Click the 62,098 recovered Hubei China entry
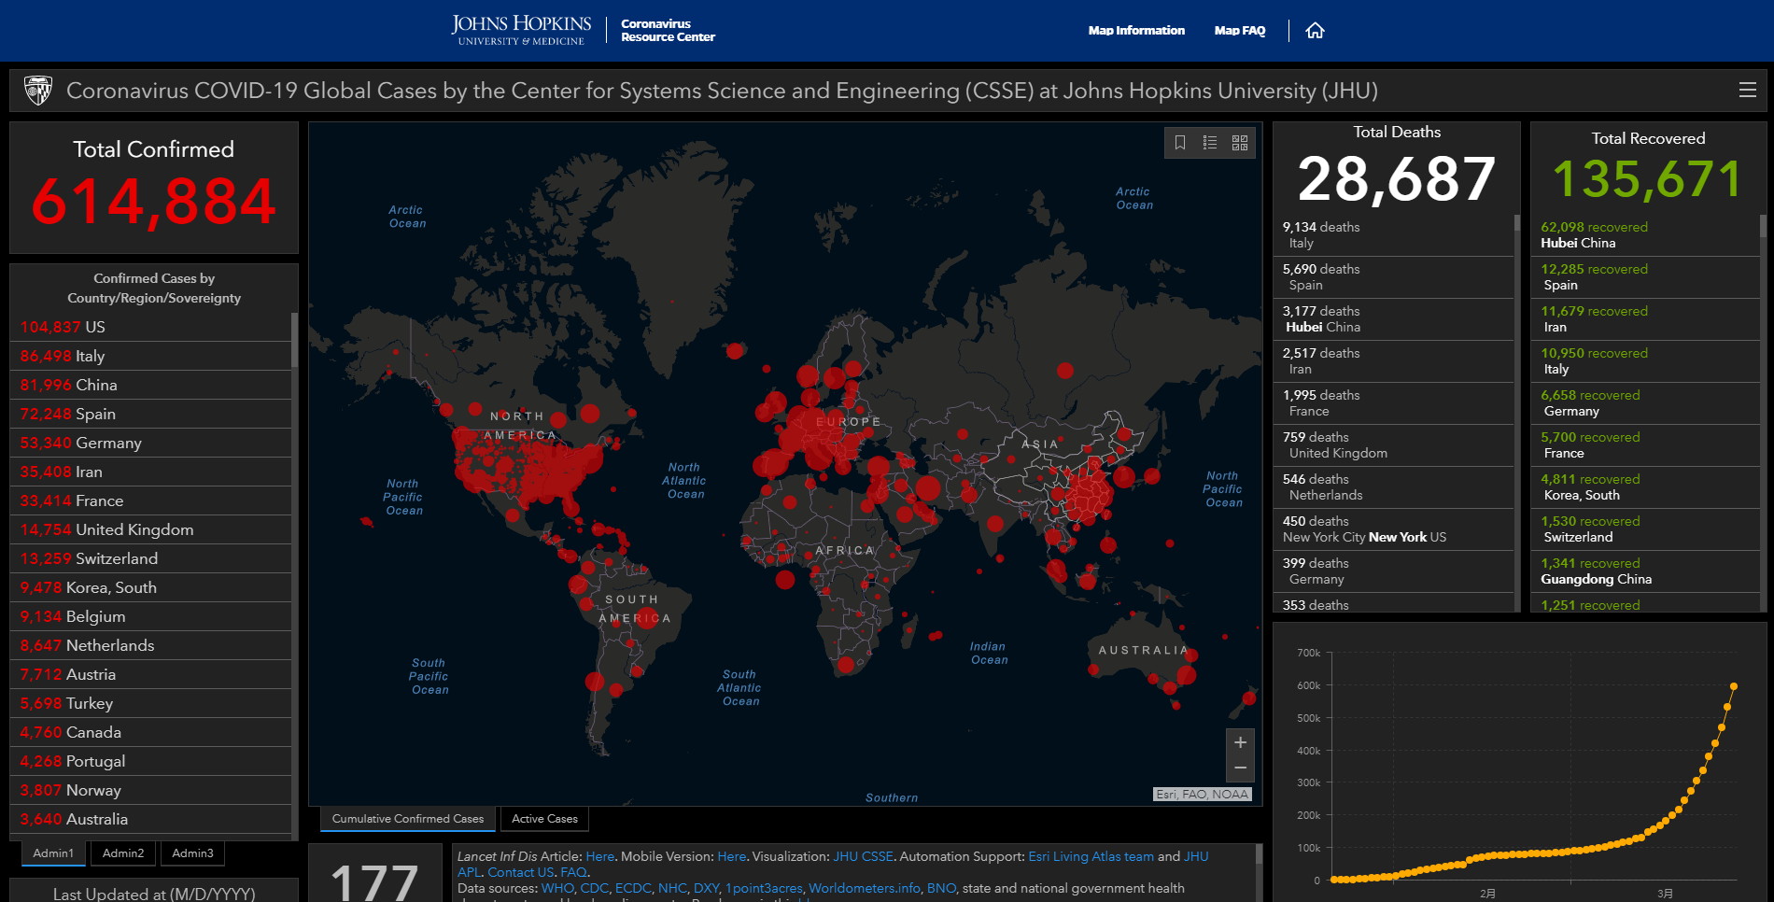1774x902 pixels. (x=1645, y=235)
